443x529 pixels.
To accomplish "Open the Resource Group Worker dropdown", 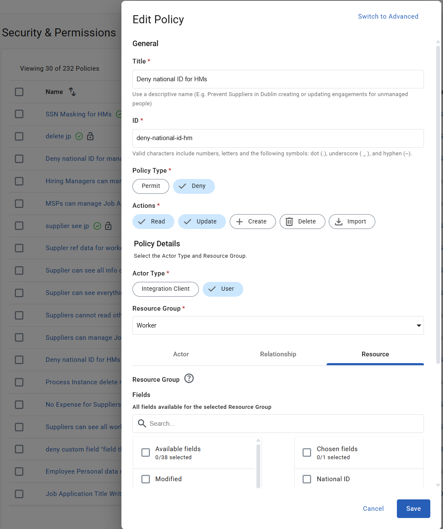I will [278, 325].
